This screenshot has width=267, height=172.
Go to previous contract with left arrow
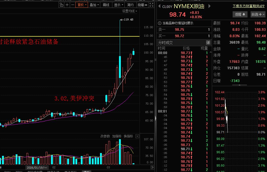point(159,6)
